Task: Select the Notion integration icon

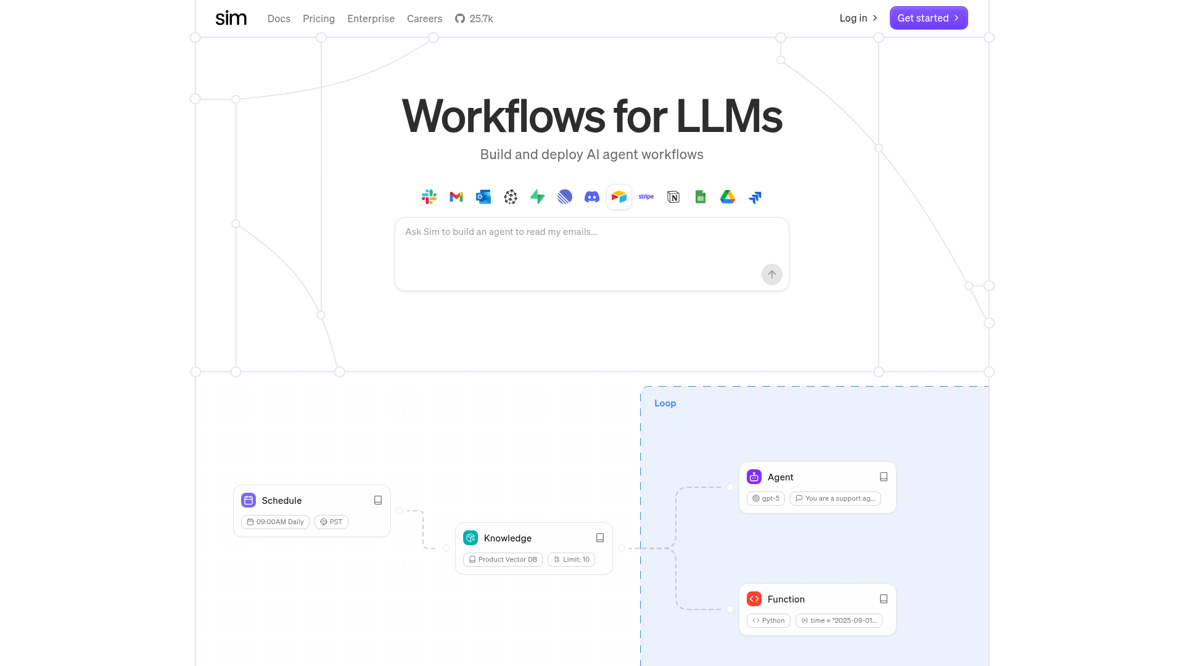Action: tap(673, 197)
